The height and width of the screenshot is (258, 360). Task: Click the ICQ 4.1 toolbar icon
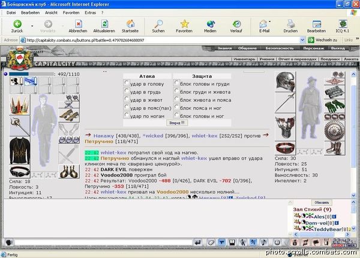343,23
